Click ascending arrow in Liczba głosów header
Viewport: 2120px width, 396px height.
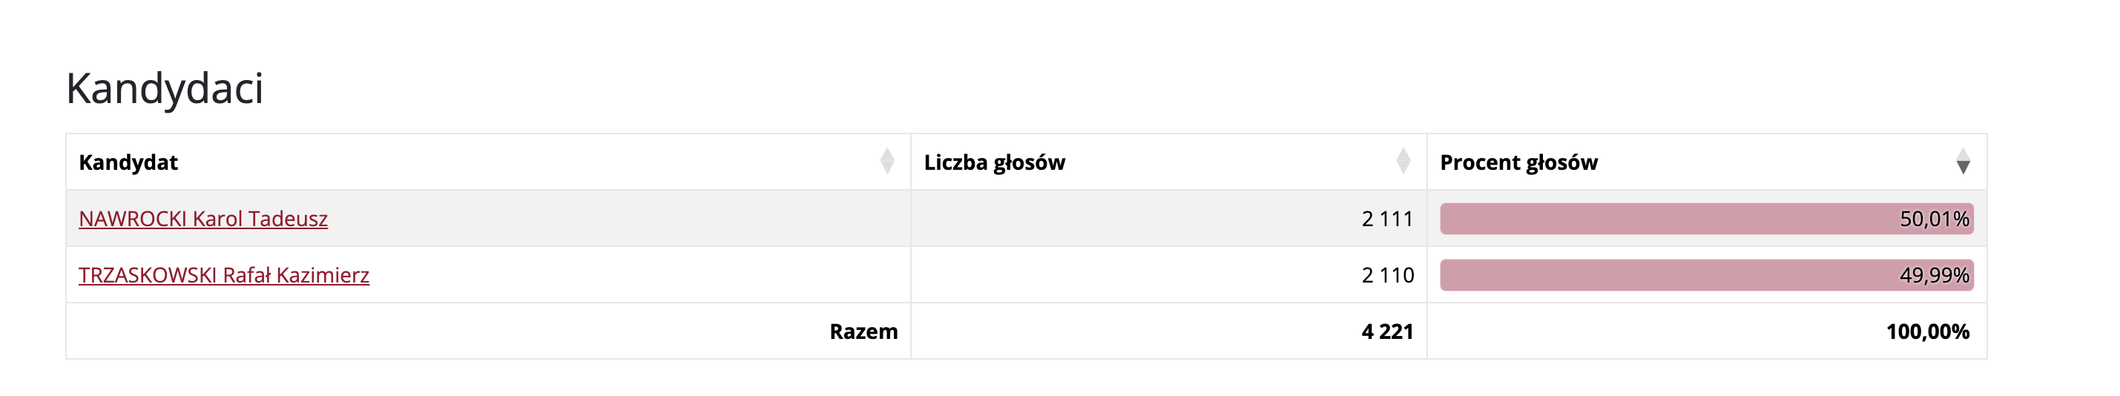1403,154
